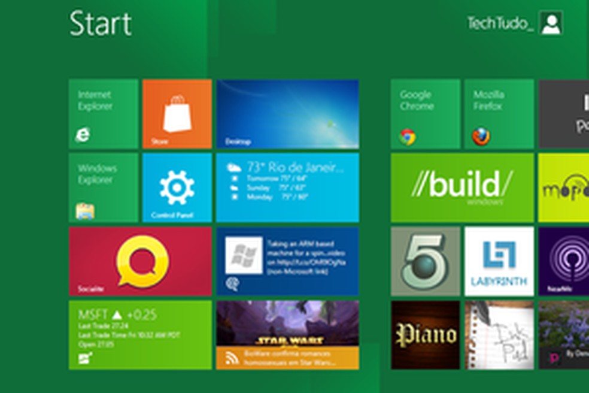Screen dimensions: 589x393
Task: Open the mopod music tile
Action: point(563,187)
